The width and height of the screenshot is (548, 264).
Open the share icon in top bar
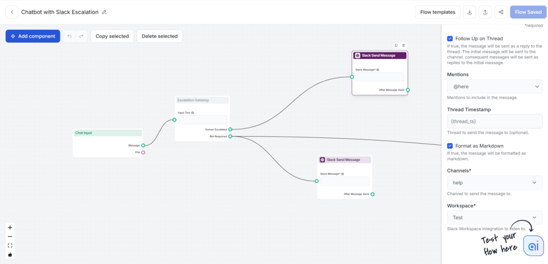click(501, 12)
